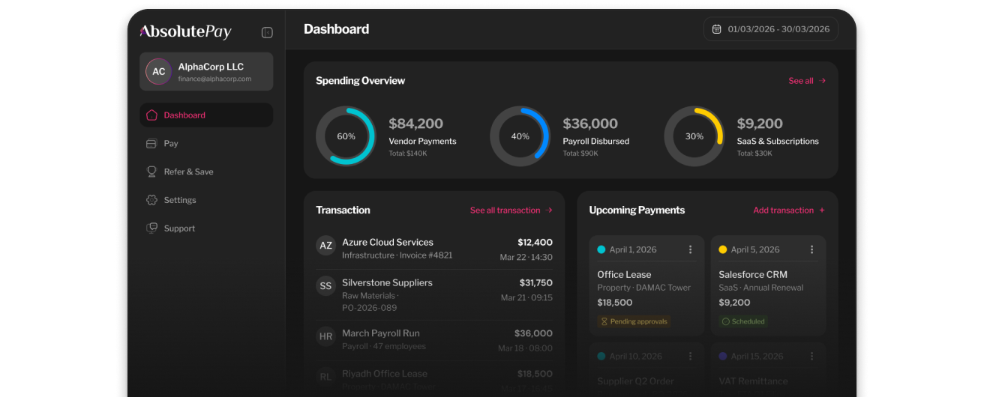Click hourglass icon in Pending approvals badge

point(604,321)
